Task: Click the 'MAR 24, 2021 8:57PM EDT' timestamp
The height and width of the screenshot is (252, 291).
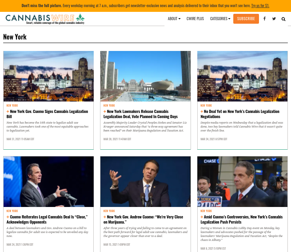Action: tap(214, 139)
